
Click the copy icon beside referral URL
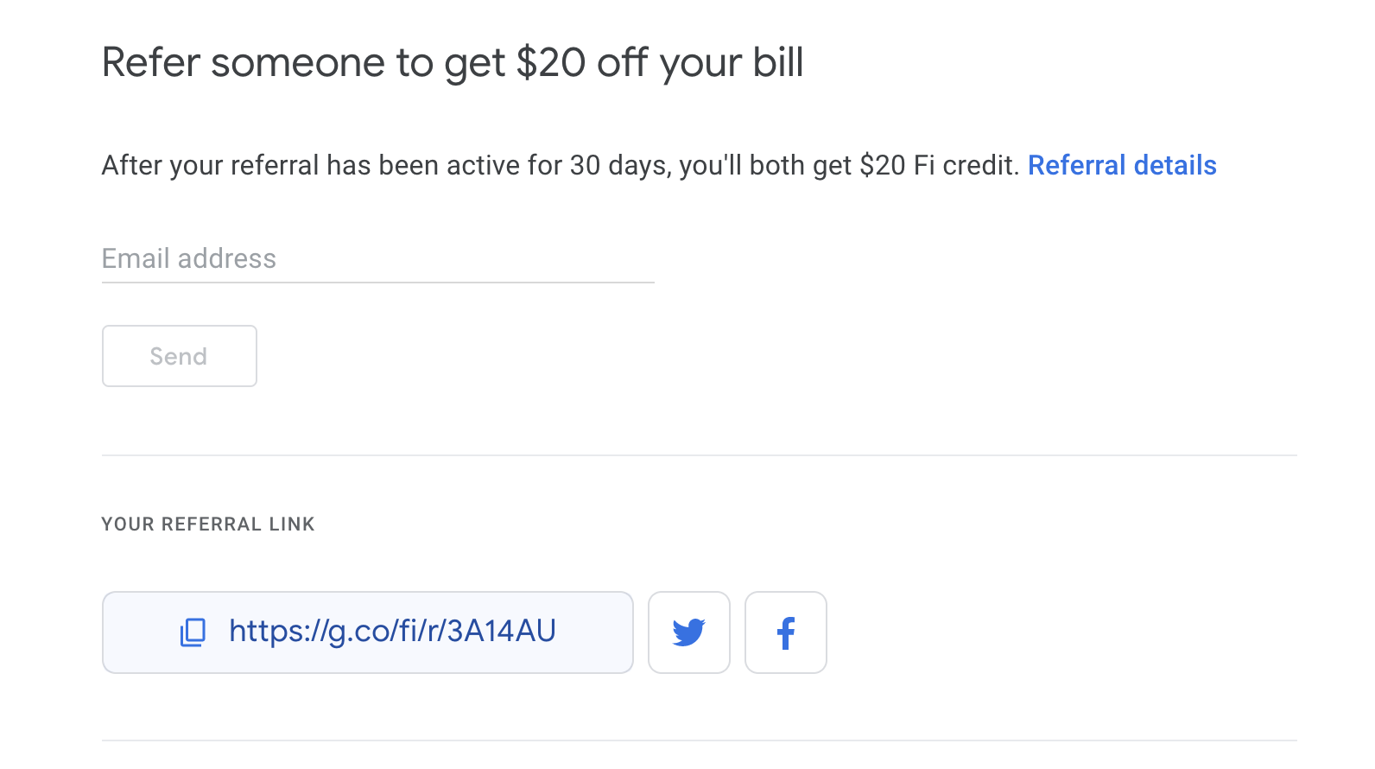pyautogui.click(x=193, y=632)
